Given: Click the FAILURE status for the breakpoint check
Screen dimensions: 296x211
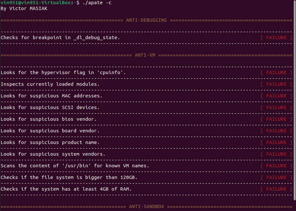Looking at the screenshot, I should (x=276, y=37).
